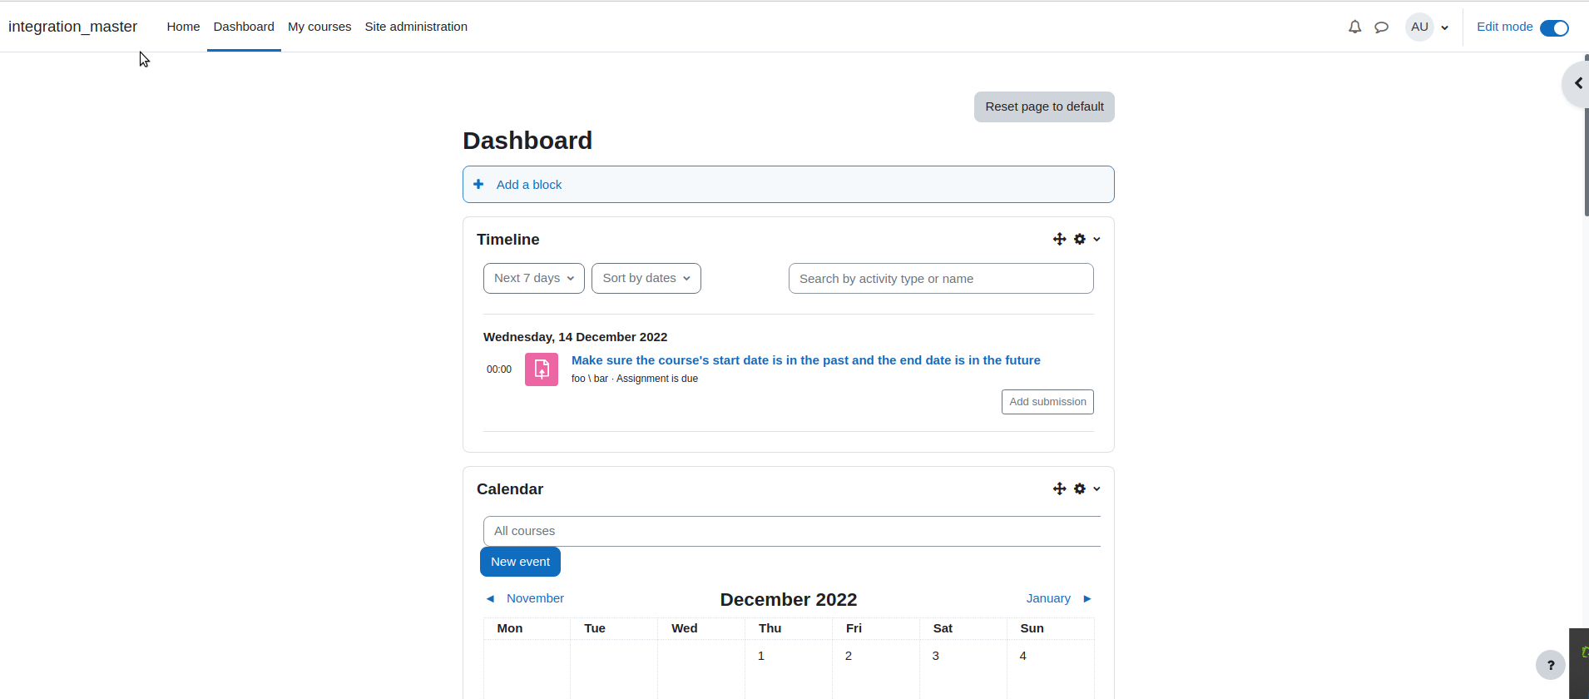Open Site administration in the top navigation

pyautogui.click(x=416, y=27)
